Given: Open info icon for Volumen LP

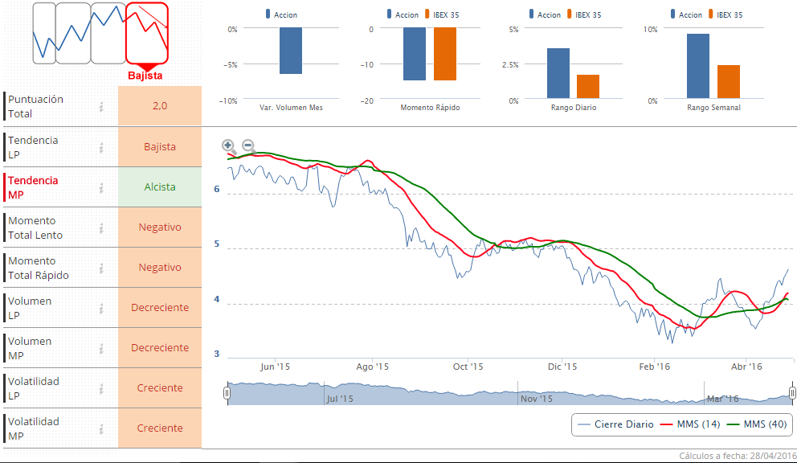Looking at the screenshot, I should tap(101, 308).
